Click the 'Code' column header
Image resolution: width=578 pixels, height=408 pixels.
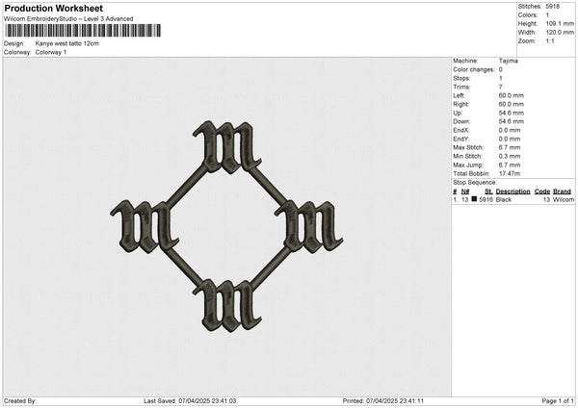(541, 191)
